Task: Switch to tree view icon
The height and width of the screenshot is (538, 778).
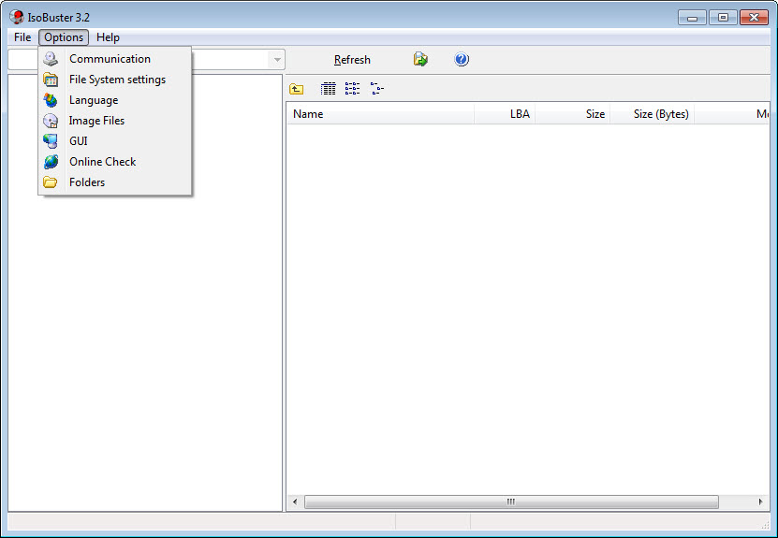Action: pos(377,89)
